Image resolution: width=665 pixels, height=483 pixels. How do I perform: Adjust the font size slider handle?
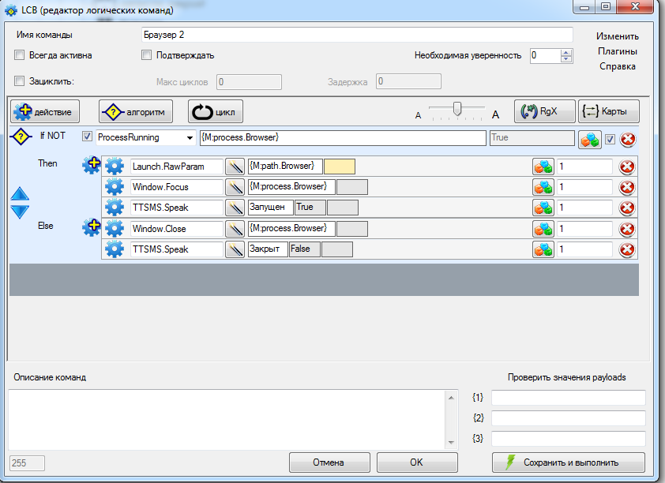(x=456, y=108)
